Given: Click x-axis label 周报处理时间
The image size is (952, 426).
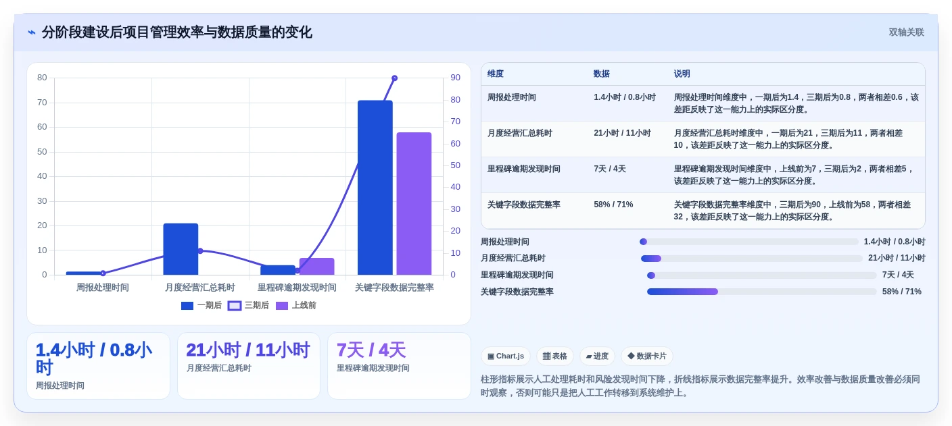Looking at the screenshot, I should pos(103,288).
